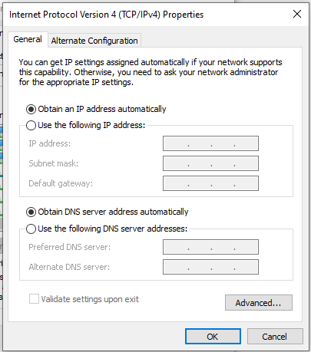Click the Default gateway input field
The image size is (311, 352).
pos(210,183)
